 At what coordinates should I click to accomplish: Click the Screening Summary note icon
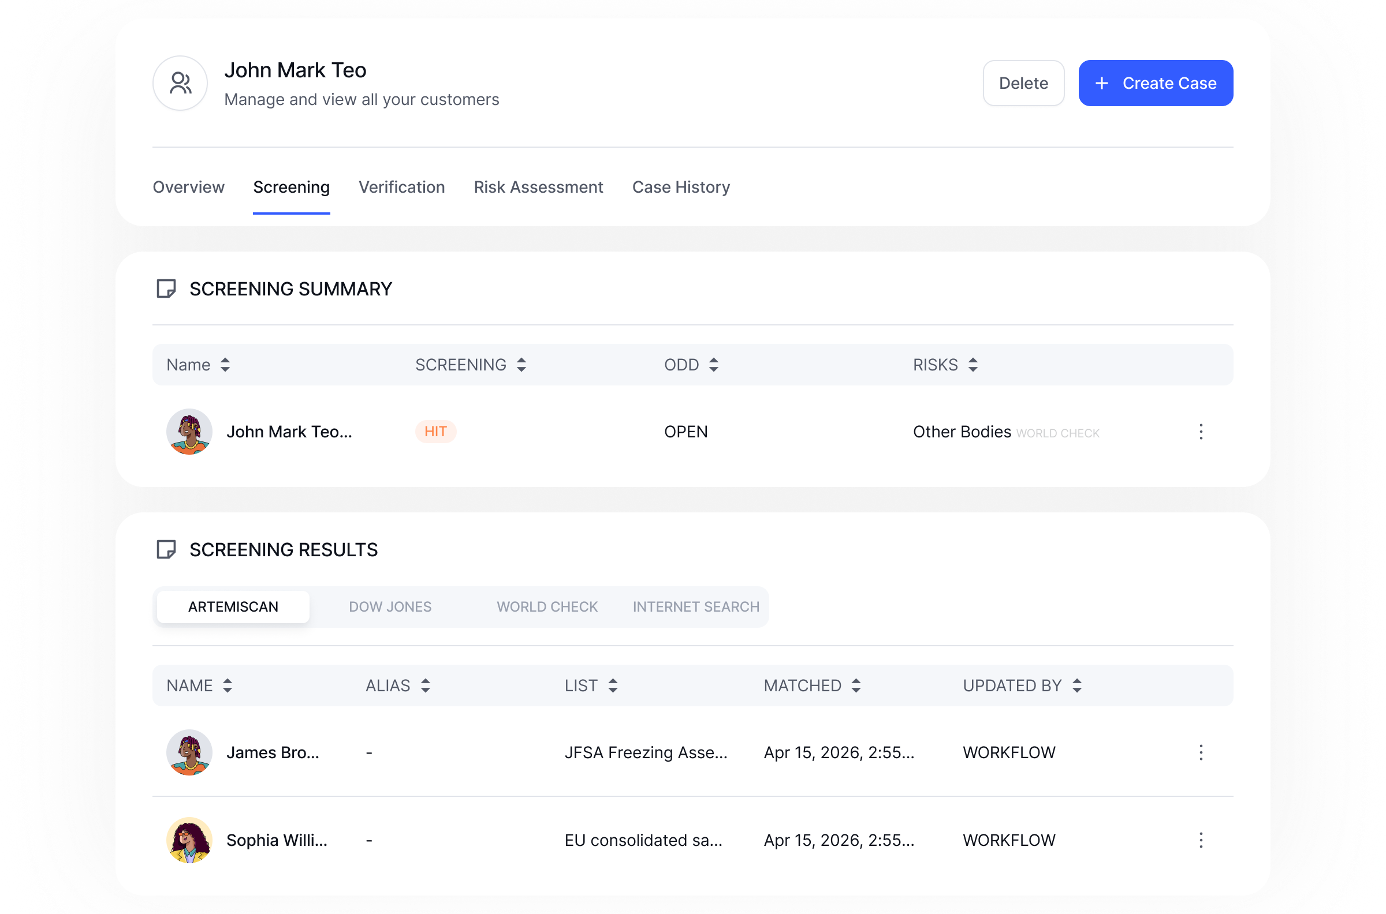[167, 288]
